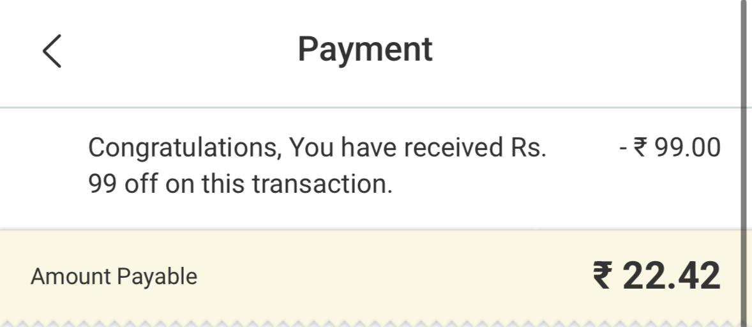Click the 22.42 payable amount digits
This screenshot has height=327, width=752.
coord(671,276)
